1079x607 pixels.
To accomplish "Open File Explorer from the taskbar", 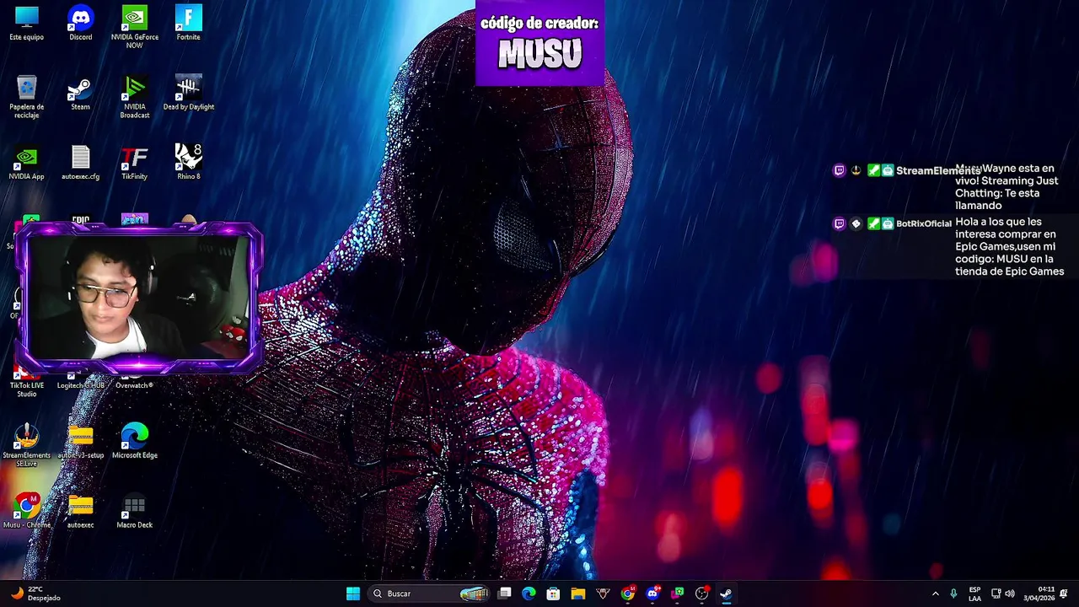I will pos(577,594).
